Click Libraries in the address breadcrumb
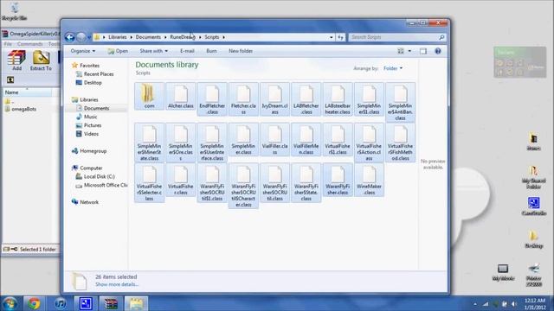 tap(118, 37)
